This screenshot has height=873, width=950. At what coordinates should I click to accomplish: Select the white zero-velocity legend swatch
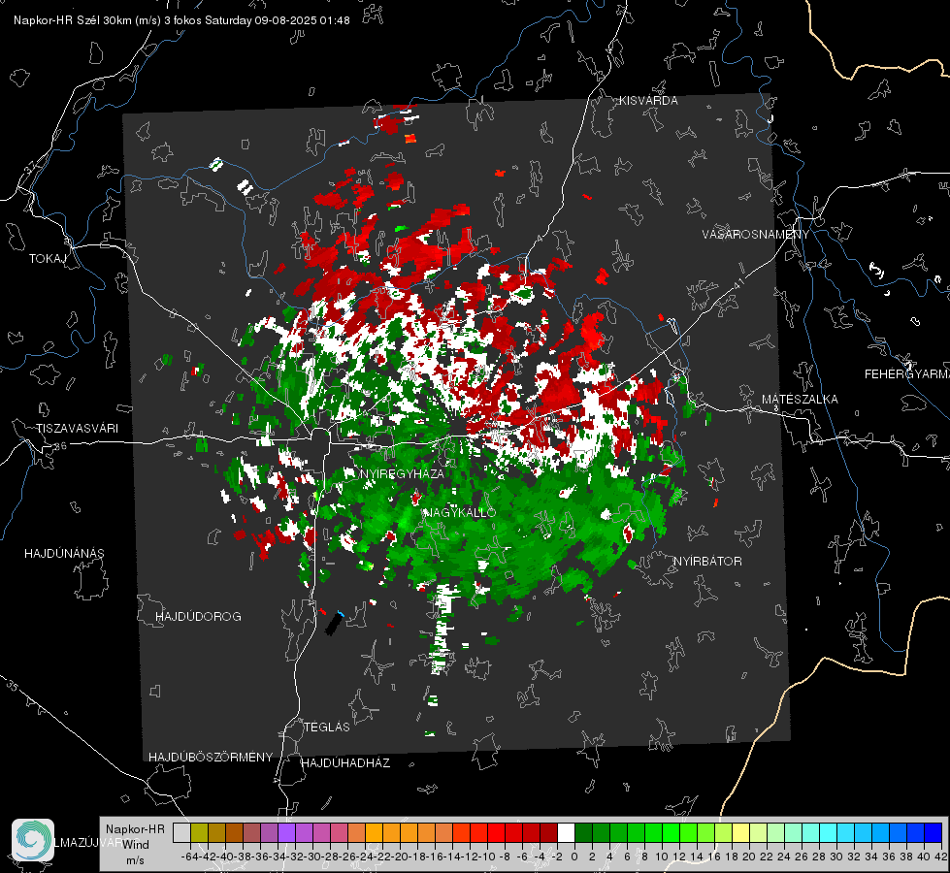click(566, 832)
